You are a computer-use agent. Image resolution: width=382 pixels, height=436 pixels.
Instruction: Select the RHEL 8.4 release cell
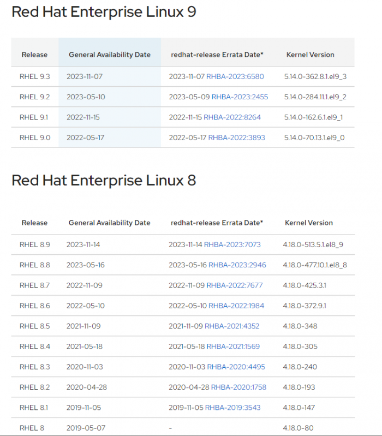(x=35, y=347)
